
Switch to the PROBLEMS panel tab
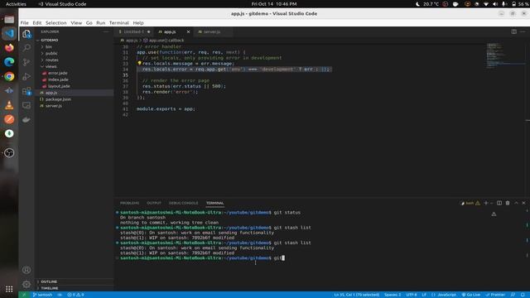coord(129,203)
